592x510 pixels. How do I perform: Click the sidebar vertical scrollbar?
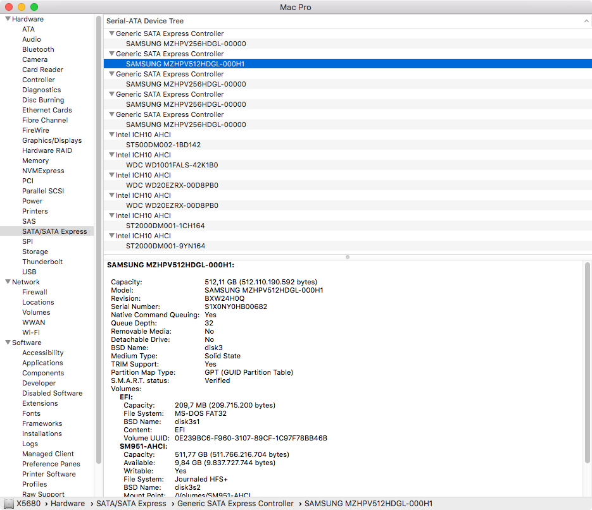click(x=99, y=240)
